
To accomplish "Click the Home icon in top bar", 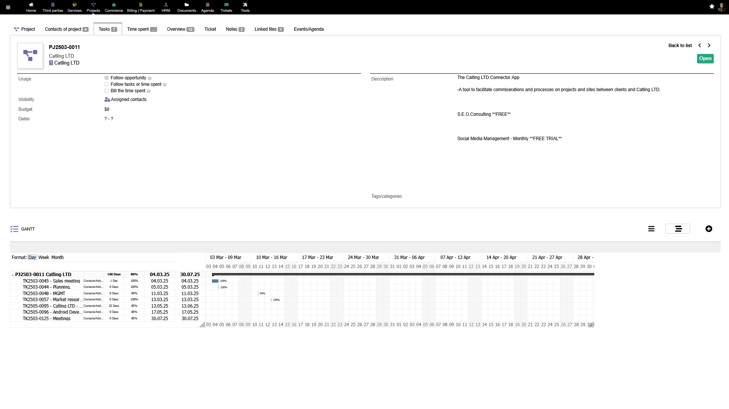I will pyautogui.click(x=31, y=5).
